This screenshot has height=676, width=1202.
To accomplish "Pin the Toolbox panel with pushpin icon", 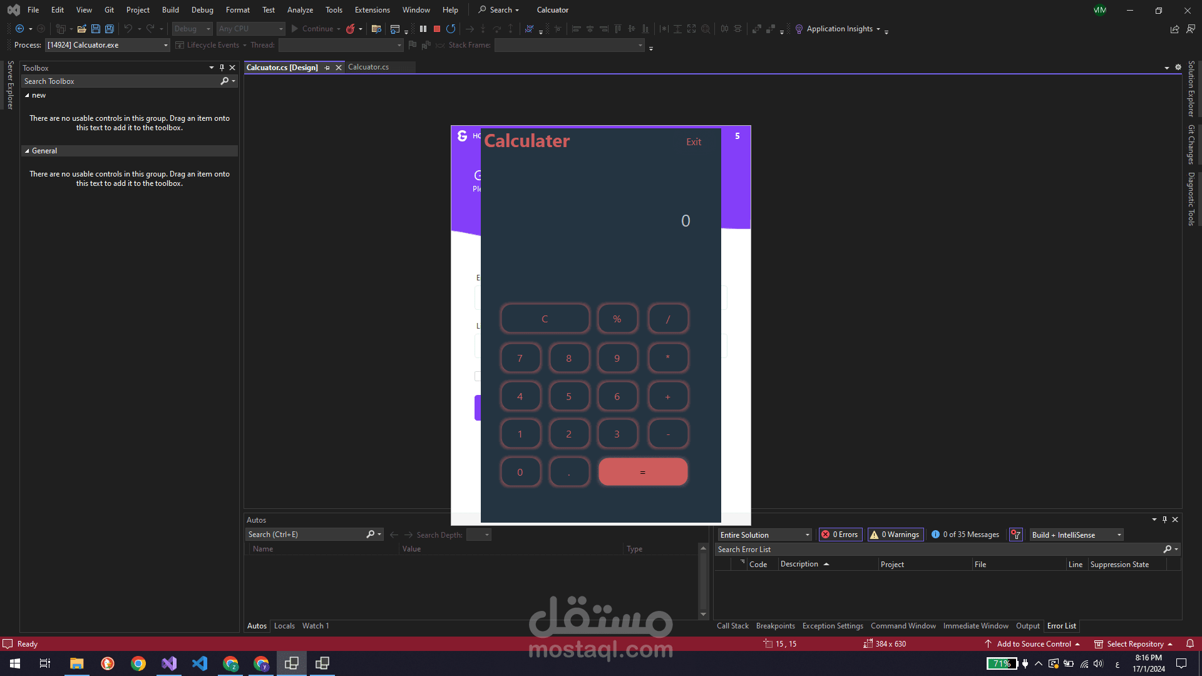I will 222,68.
